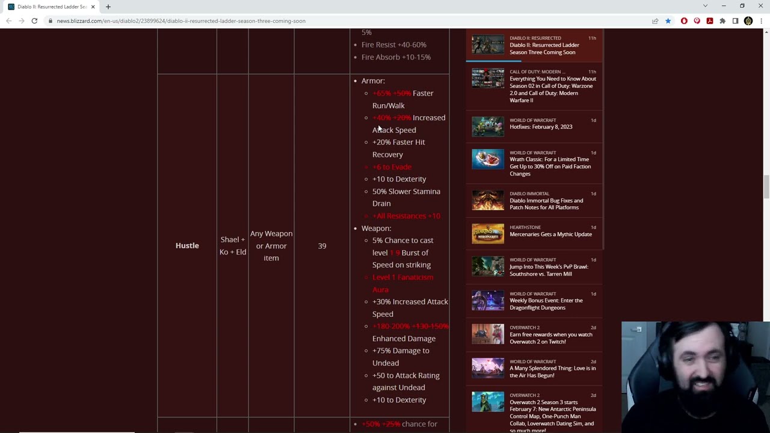Screen dimensions: 770x433
Task: Click the webcam overlay of the streamer
Action: point(695,377)
